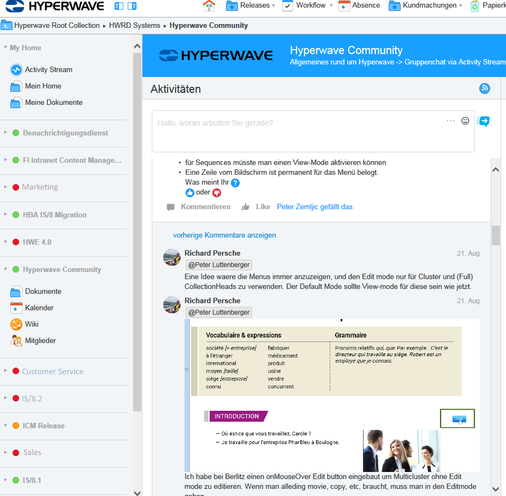Click red status dot of Marketing
The image size is (506, 496).
point(16,187)
